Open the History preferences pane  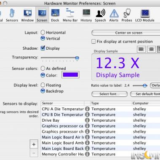pos(86,15)
